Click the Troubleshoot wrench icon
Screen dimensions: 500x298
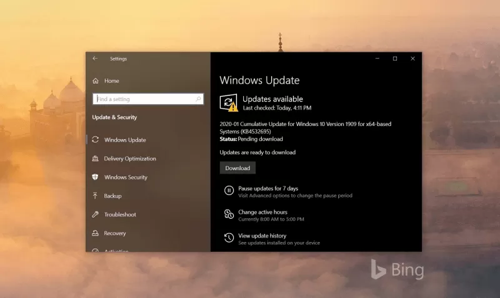96,214
